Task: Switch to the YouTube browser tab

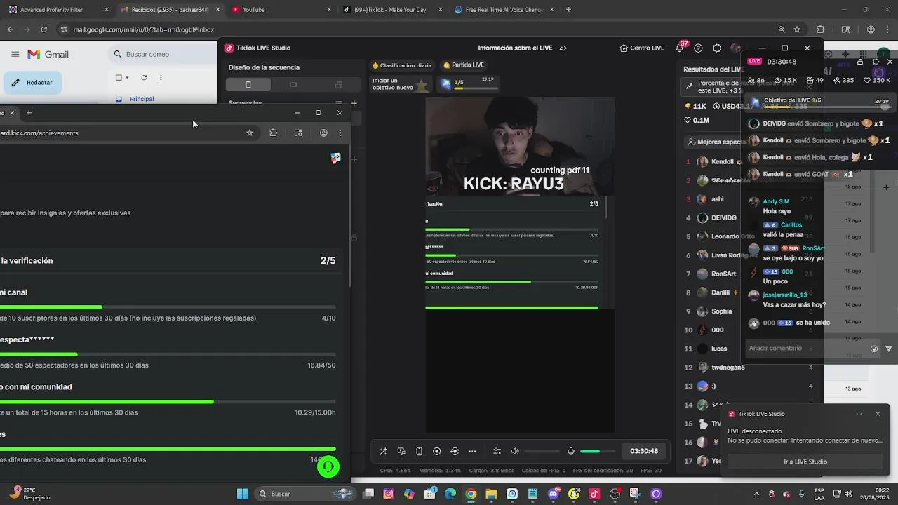Action: 281,10
